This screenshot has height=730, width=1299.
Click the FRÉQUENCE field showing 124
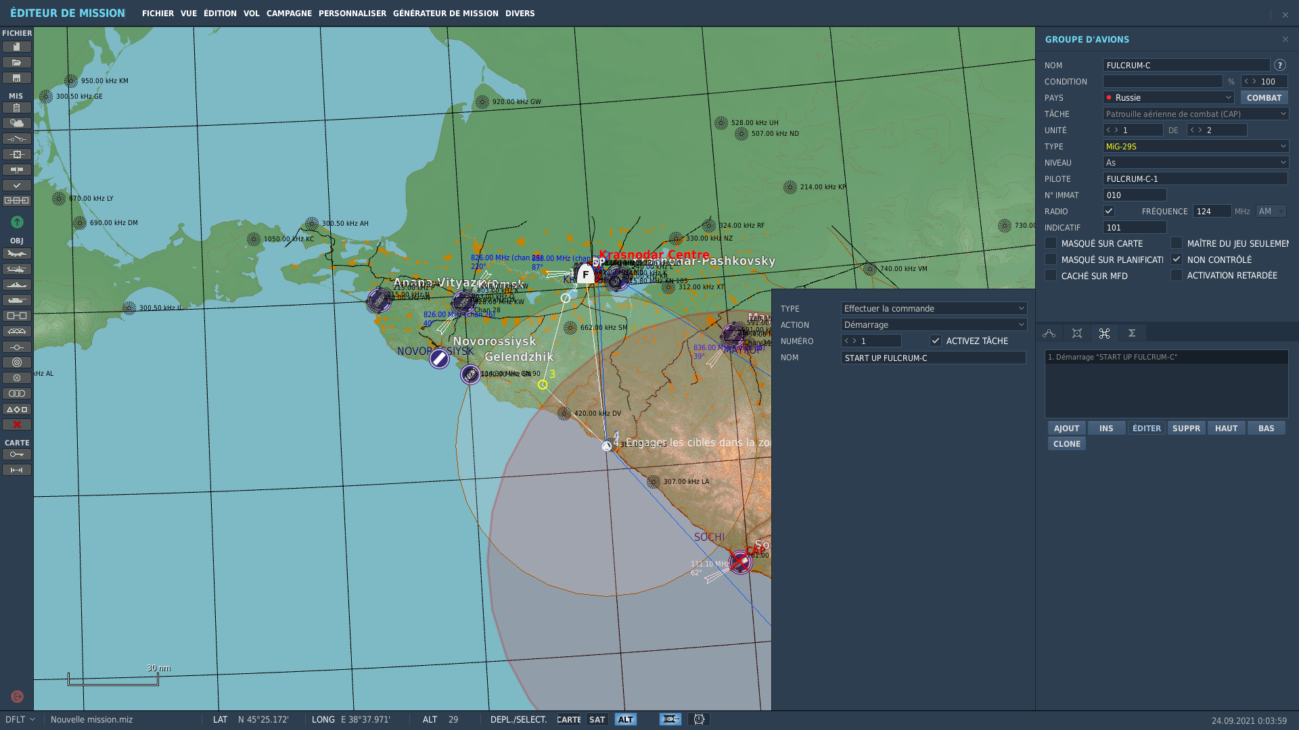[1212, 211]
